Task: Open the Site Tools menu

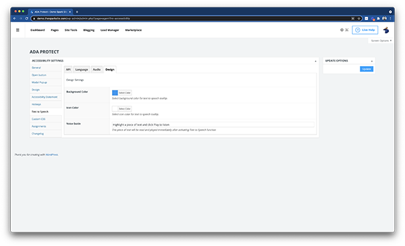Action: tap(71, 30)
